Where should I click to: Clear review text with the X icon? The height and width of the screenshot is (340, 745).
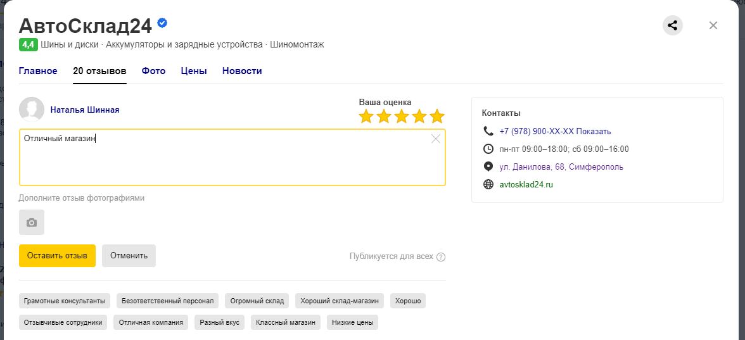tap(435, 139)
